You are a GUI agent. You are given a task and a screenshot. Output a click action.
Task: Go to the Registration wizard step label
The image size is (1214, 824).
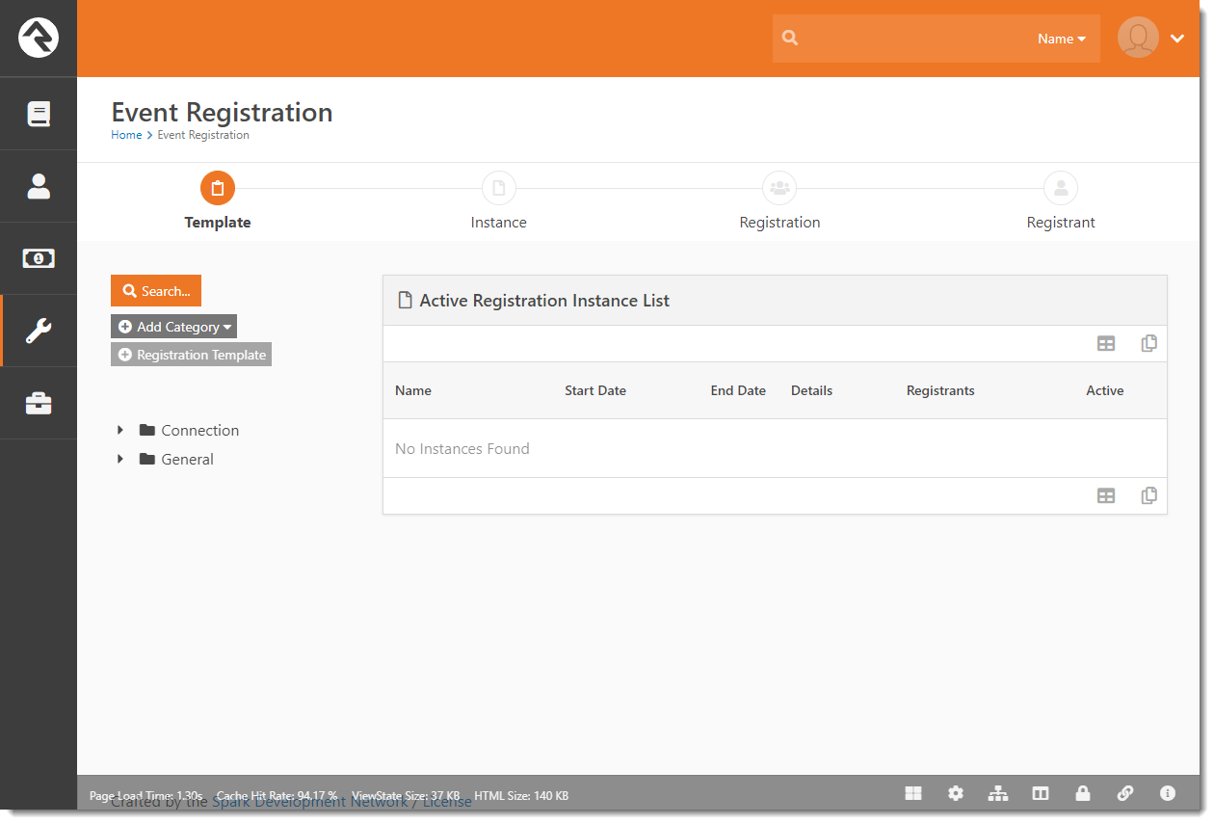click(x=779, y=223)
